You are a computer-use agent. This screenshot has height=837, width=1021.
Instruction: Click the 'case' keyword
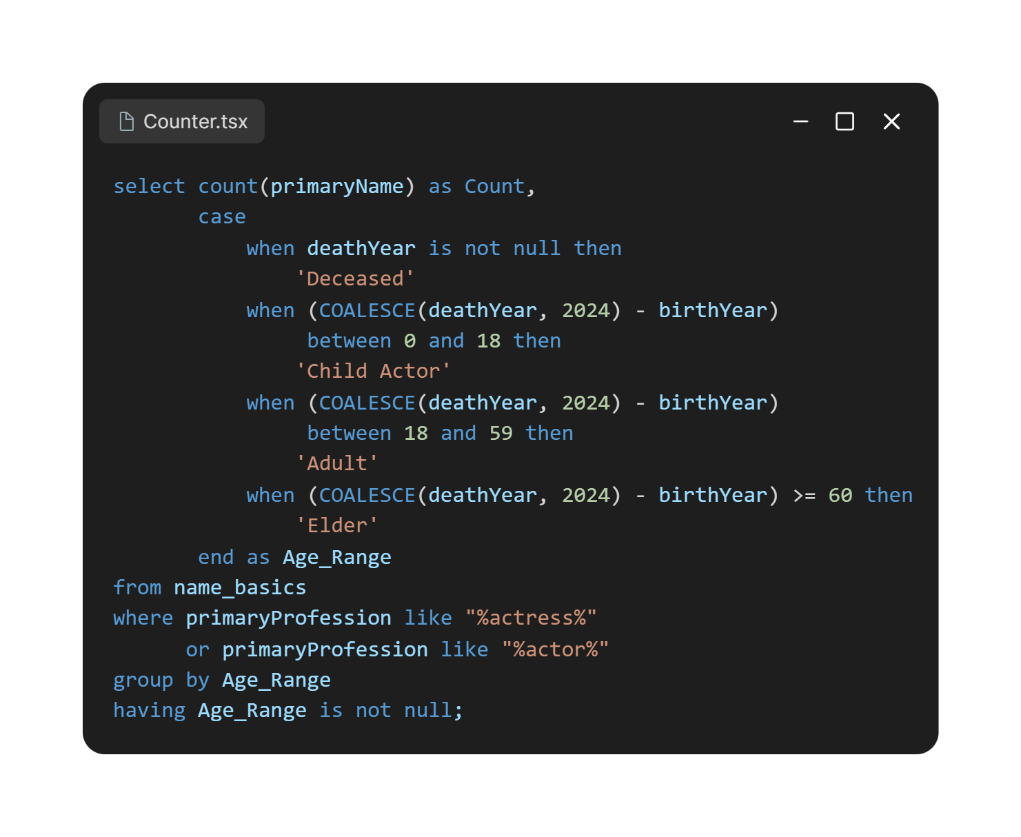(222, 217)
